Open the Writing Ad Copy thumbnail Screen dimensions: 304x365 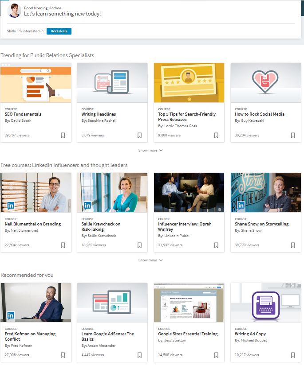[266, 303]
